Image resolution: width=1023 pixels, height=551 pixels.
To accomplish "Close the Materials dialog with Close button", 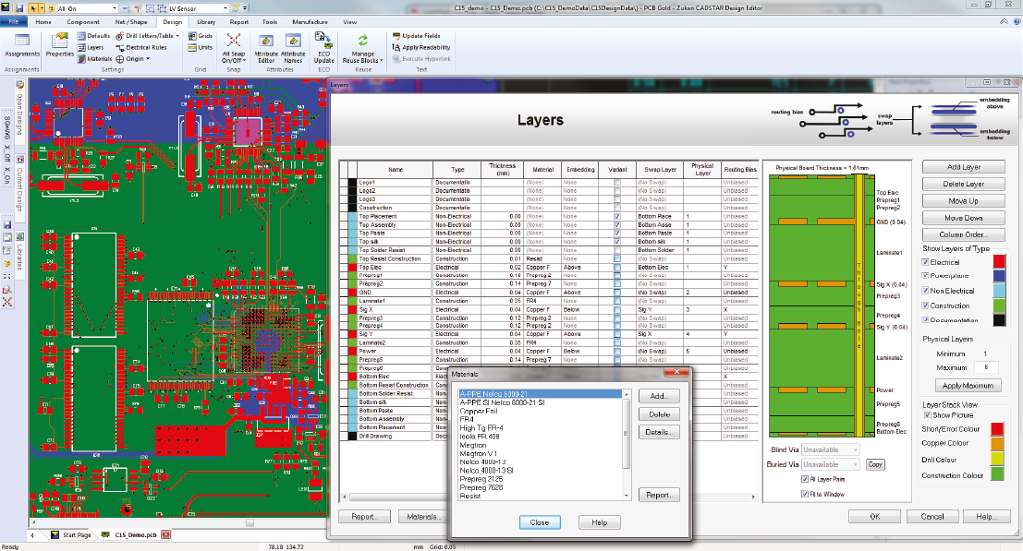I will pos(540,522).
